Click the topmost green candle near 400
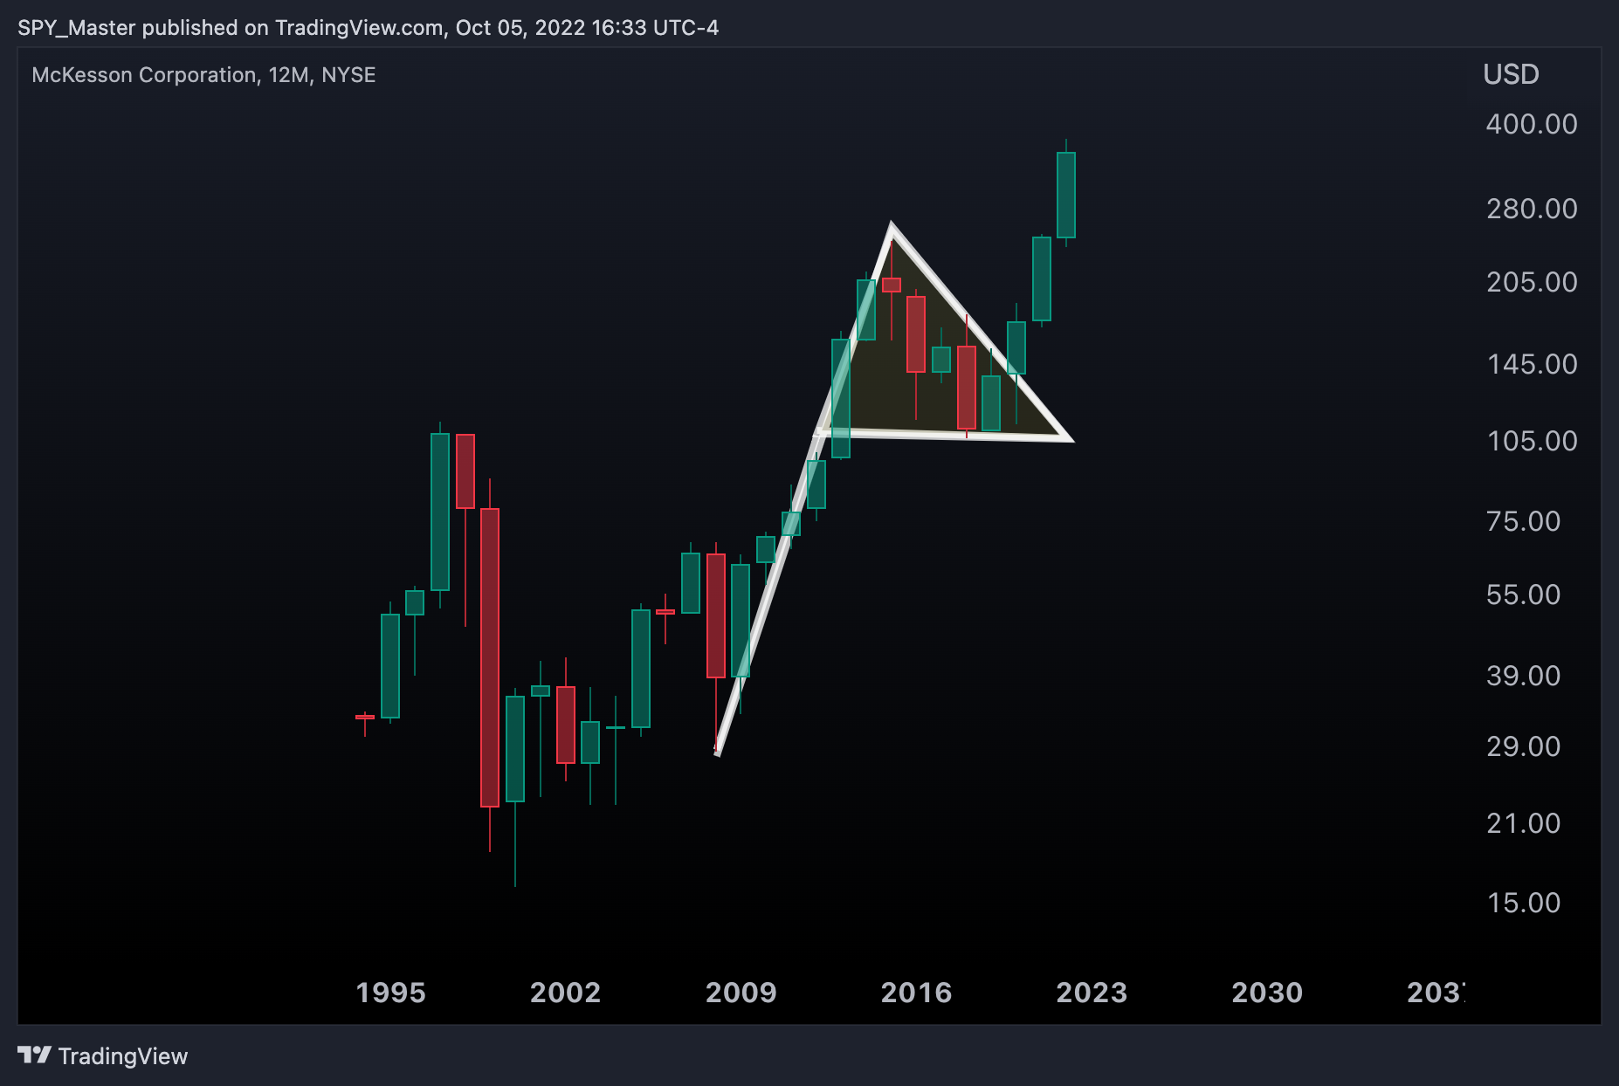Screen dimensions: 1619x1086 tap(1065, 195)
